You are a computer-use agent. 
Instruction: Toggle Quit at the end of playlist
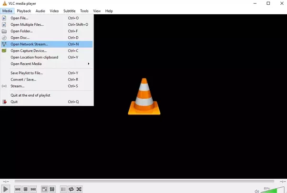click(47, 95)
